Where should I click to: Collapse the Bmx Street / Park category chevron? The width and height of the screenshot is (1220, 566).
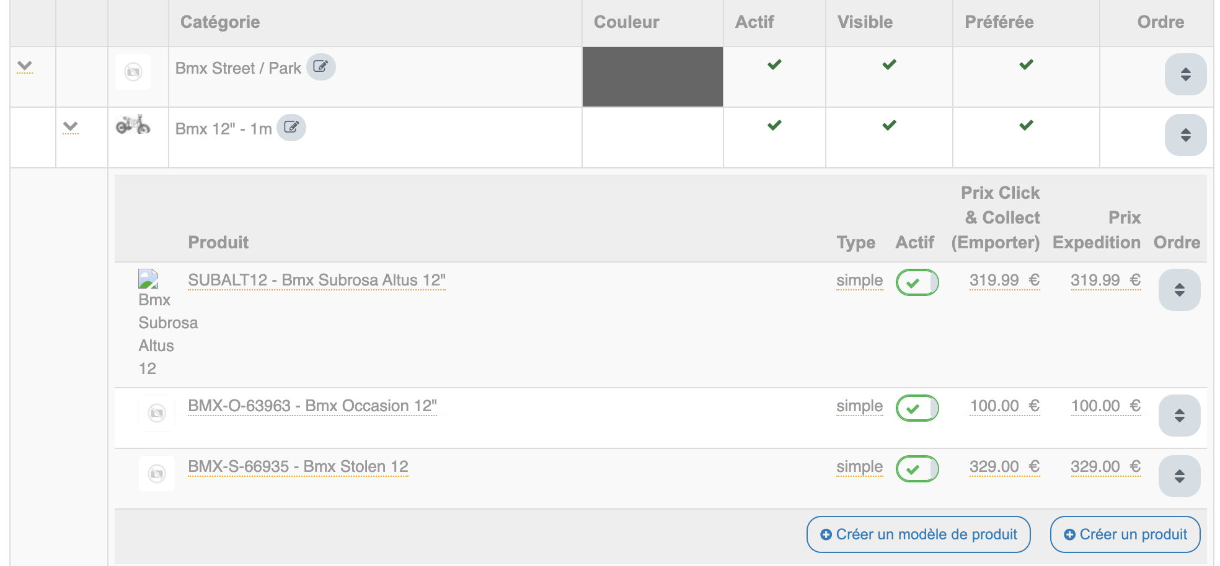coord(25,66)
